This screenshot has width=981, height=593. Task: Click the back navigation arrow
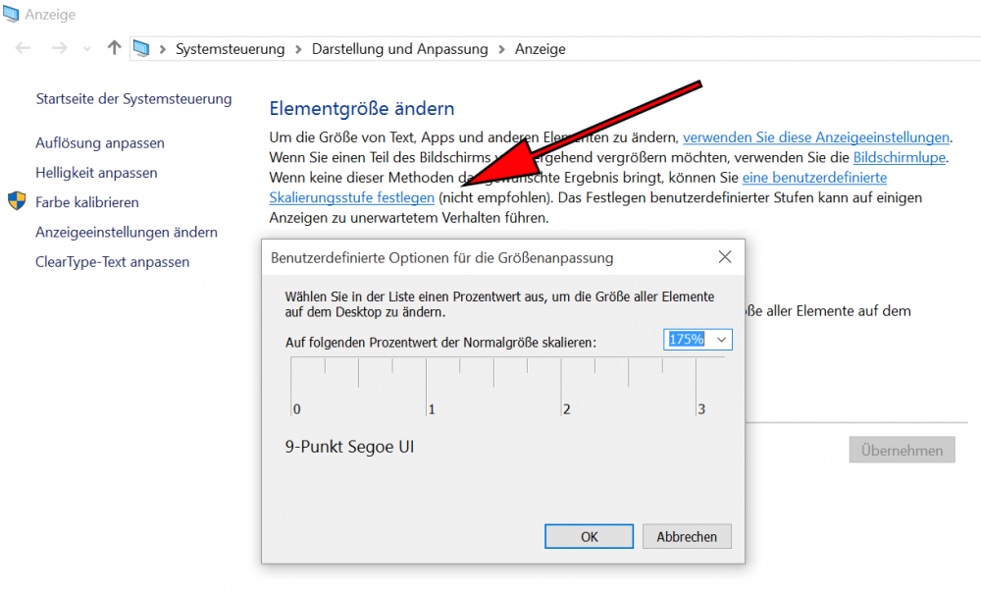pos(24,48)
